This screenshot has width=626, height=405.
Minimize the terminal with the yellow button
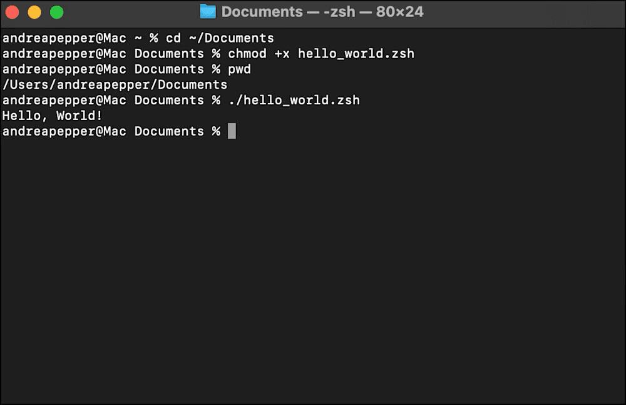click(34, 12)
